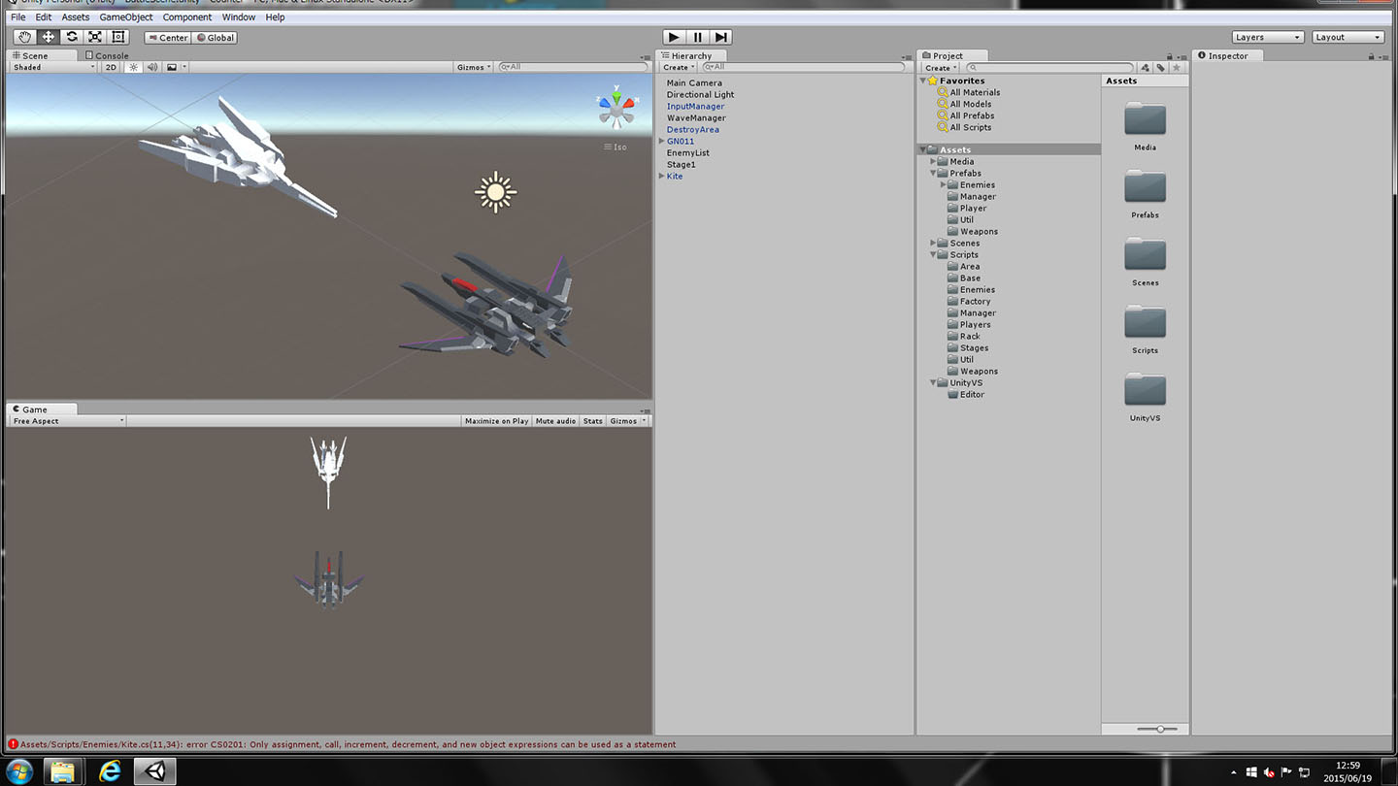
Task: Select the Rect transform tool
Action: [x=118, y=37]
